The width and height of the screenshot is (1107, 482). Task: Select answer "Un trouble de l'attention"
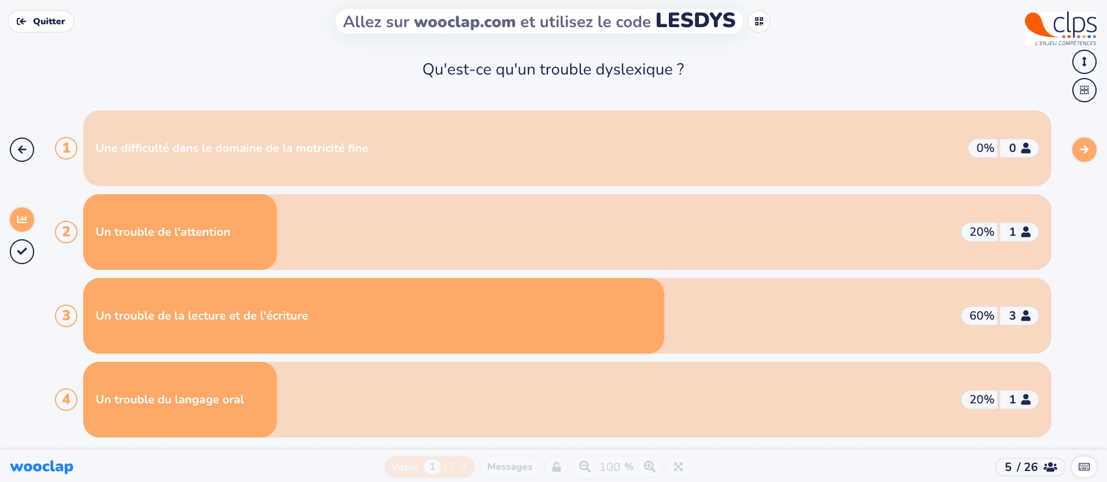coord(567,232)
